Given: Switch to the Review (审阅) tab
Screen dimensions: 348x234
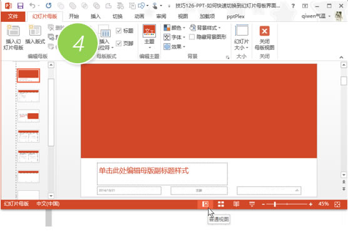Looking at the screenshot, I should [x=161, y=16].
